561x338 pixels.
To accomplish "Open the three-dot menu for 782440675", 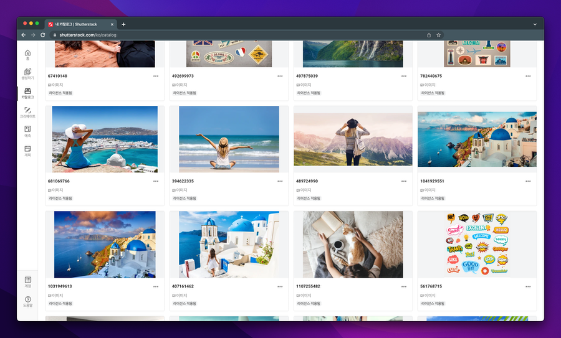I will pos(528,76).
